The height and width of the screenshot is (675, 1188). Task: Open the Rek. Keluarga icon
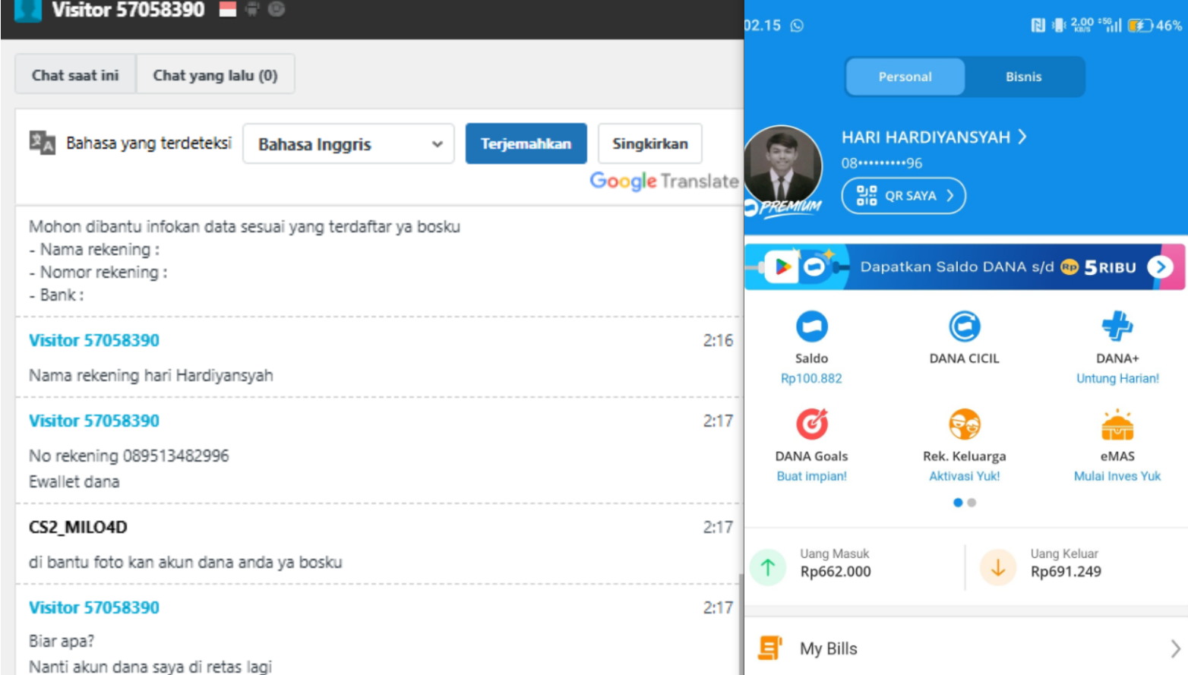coord(965,424)
